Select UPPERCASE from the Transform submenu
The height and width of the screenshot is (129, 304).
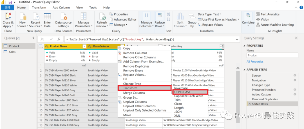[x=182, y=92]
